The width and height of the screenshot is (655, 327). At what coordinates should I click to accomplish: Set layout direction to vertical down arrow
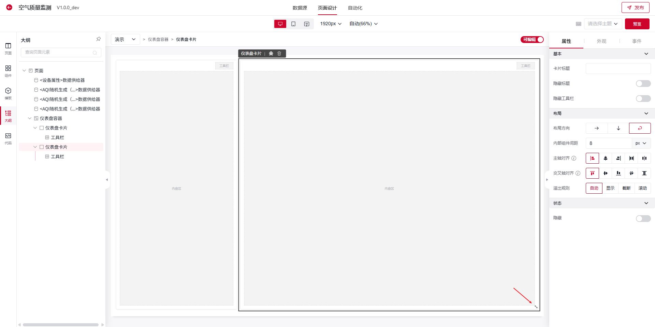tap(618, 128)
